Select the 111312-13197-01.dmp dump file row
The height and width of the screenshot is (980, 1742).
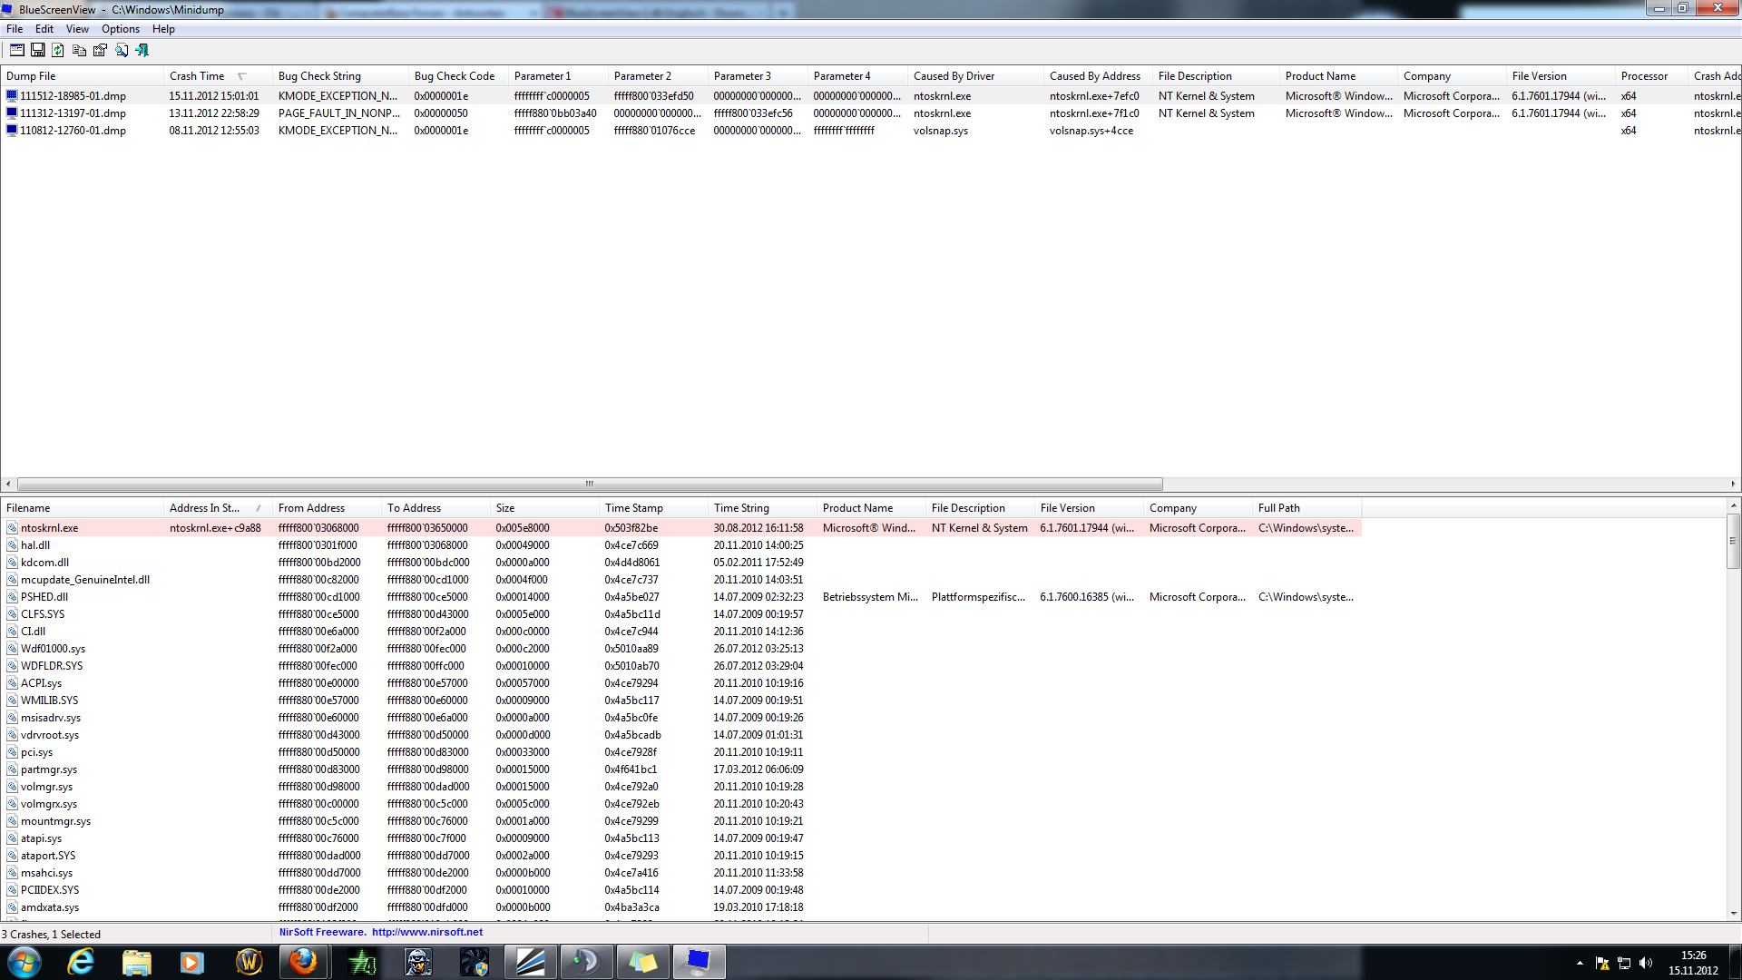tap(73, 113)
